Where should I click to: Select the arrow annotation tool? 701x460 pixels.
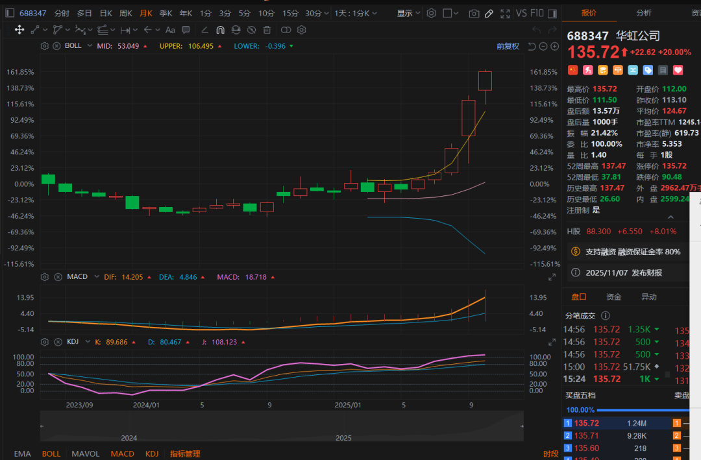click(x=147, y=30)
